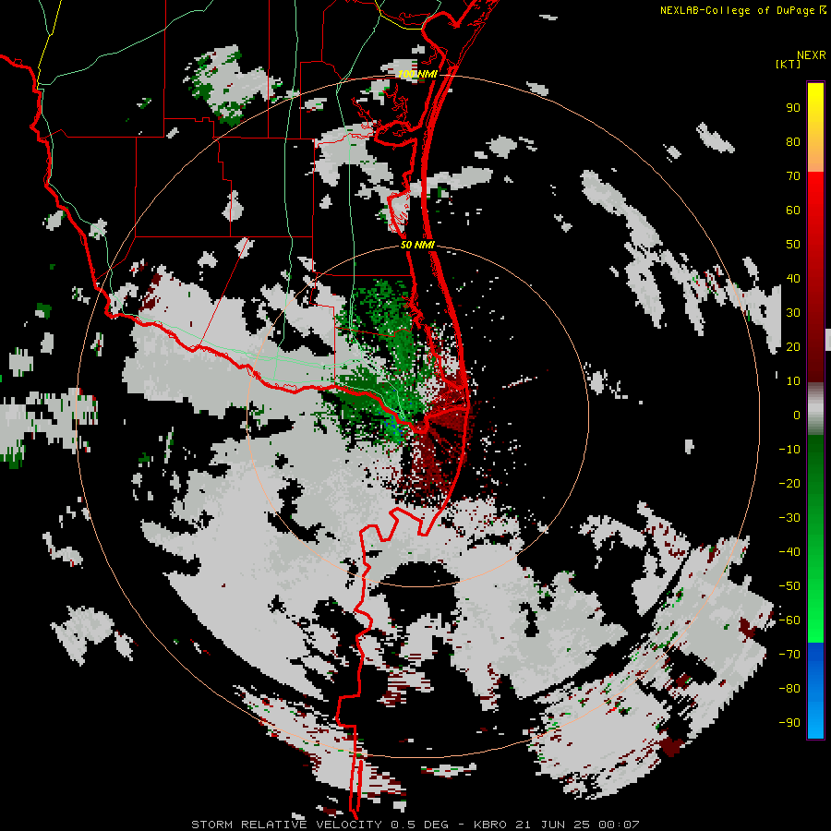Screen dimensions: 831x831
Task: Click the 60 value on velocity scale
Action: [793, 211]
